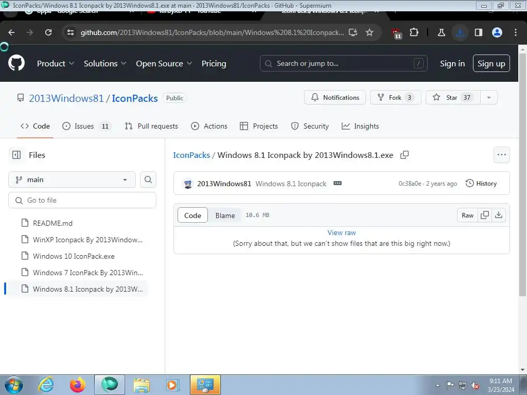
Task: Star the repository
Action: (453, 97)
